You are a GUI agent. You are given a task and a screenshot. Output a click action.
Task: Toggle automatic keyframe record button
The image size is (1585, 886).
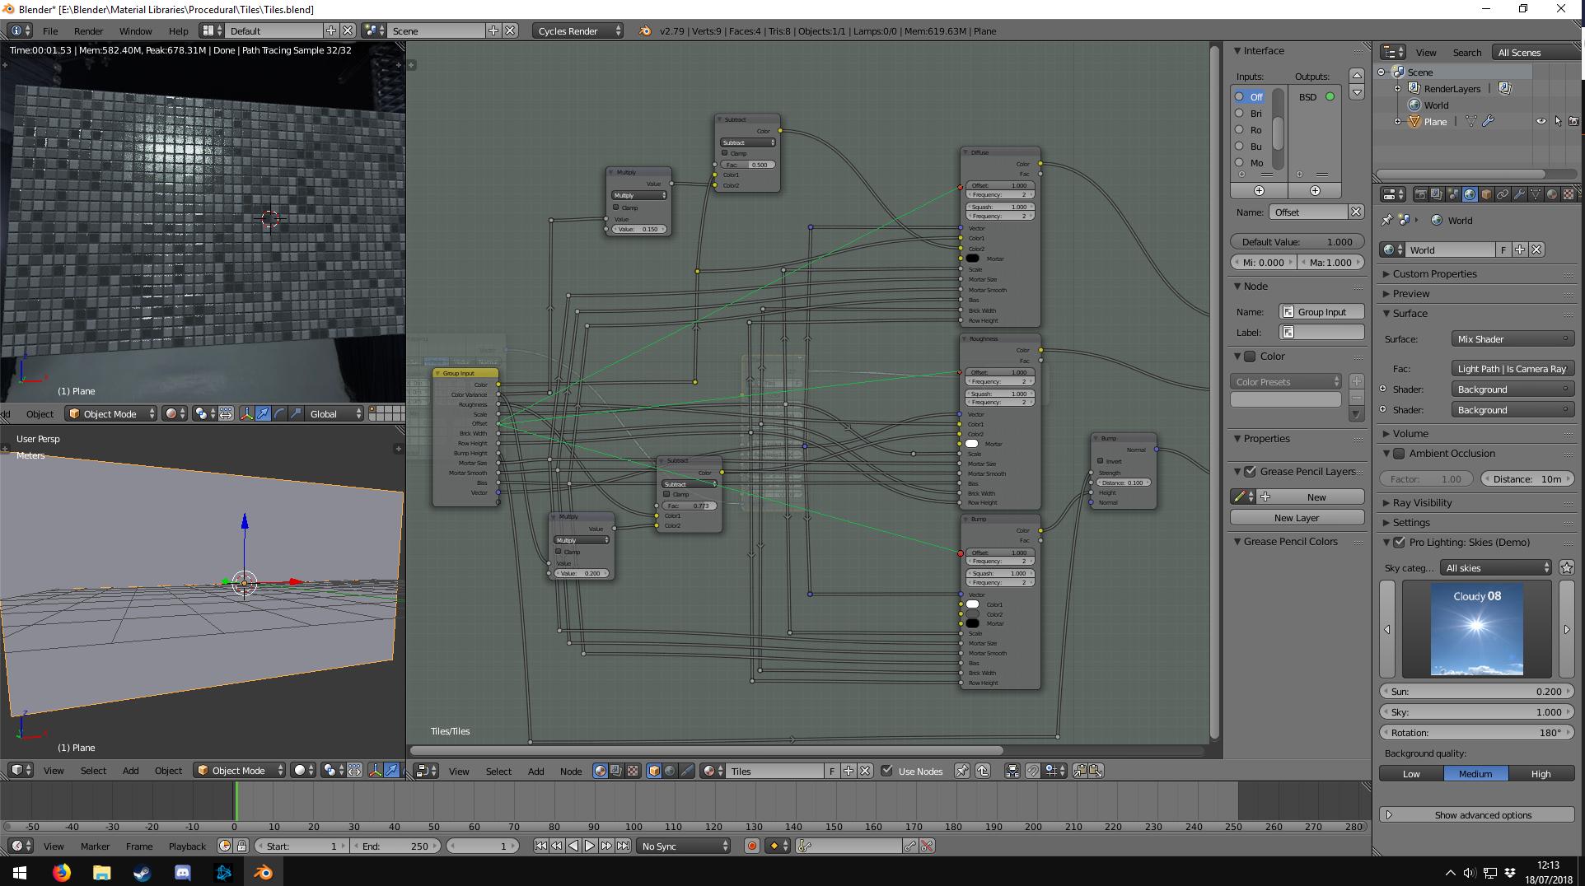click(751, 846)
